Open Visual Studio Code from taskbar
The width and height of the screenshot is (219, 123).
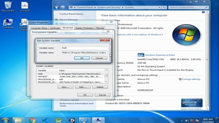pyautogui.click(x=44, y=120)
